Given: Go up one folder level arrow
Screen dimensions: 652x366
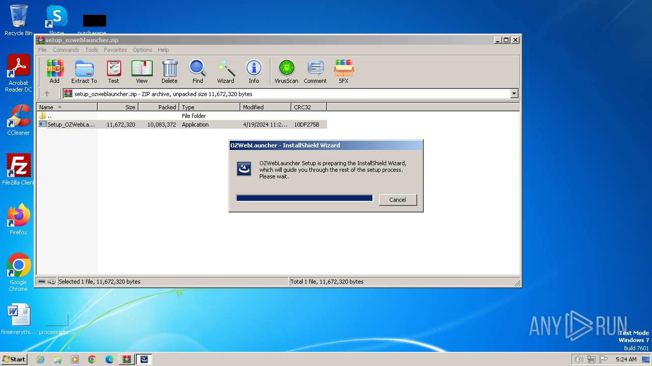Looking at the screenshot, I should click(x=47, y=94).
